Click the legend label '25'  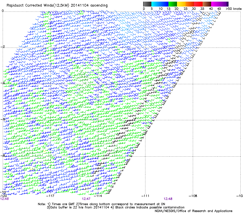[x=186, y=9]
